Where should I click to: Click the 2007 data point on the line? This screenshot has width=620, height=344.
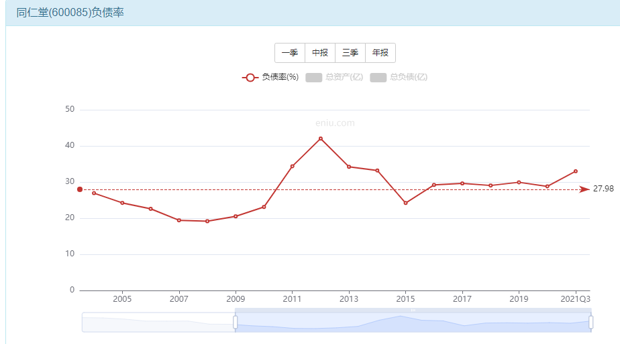(179, 220)
